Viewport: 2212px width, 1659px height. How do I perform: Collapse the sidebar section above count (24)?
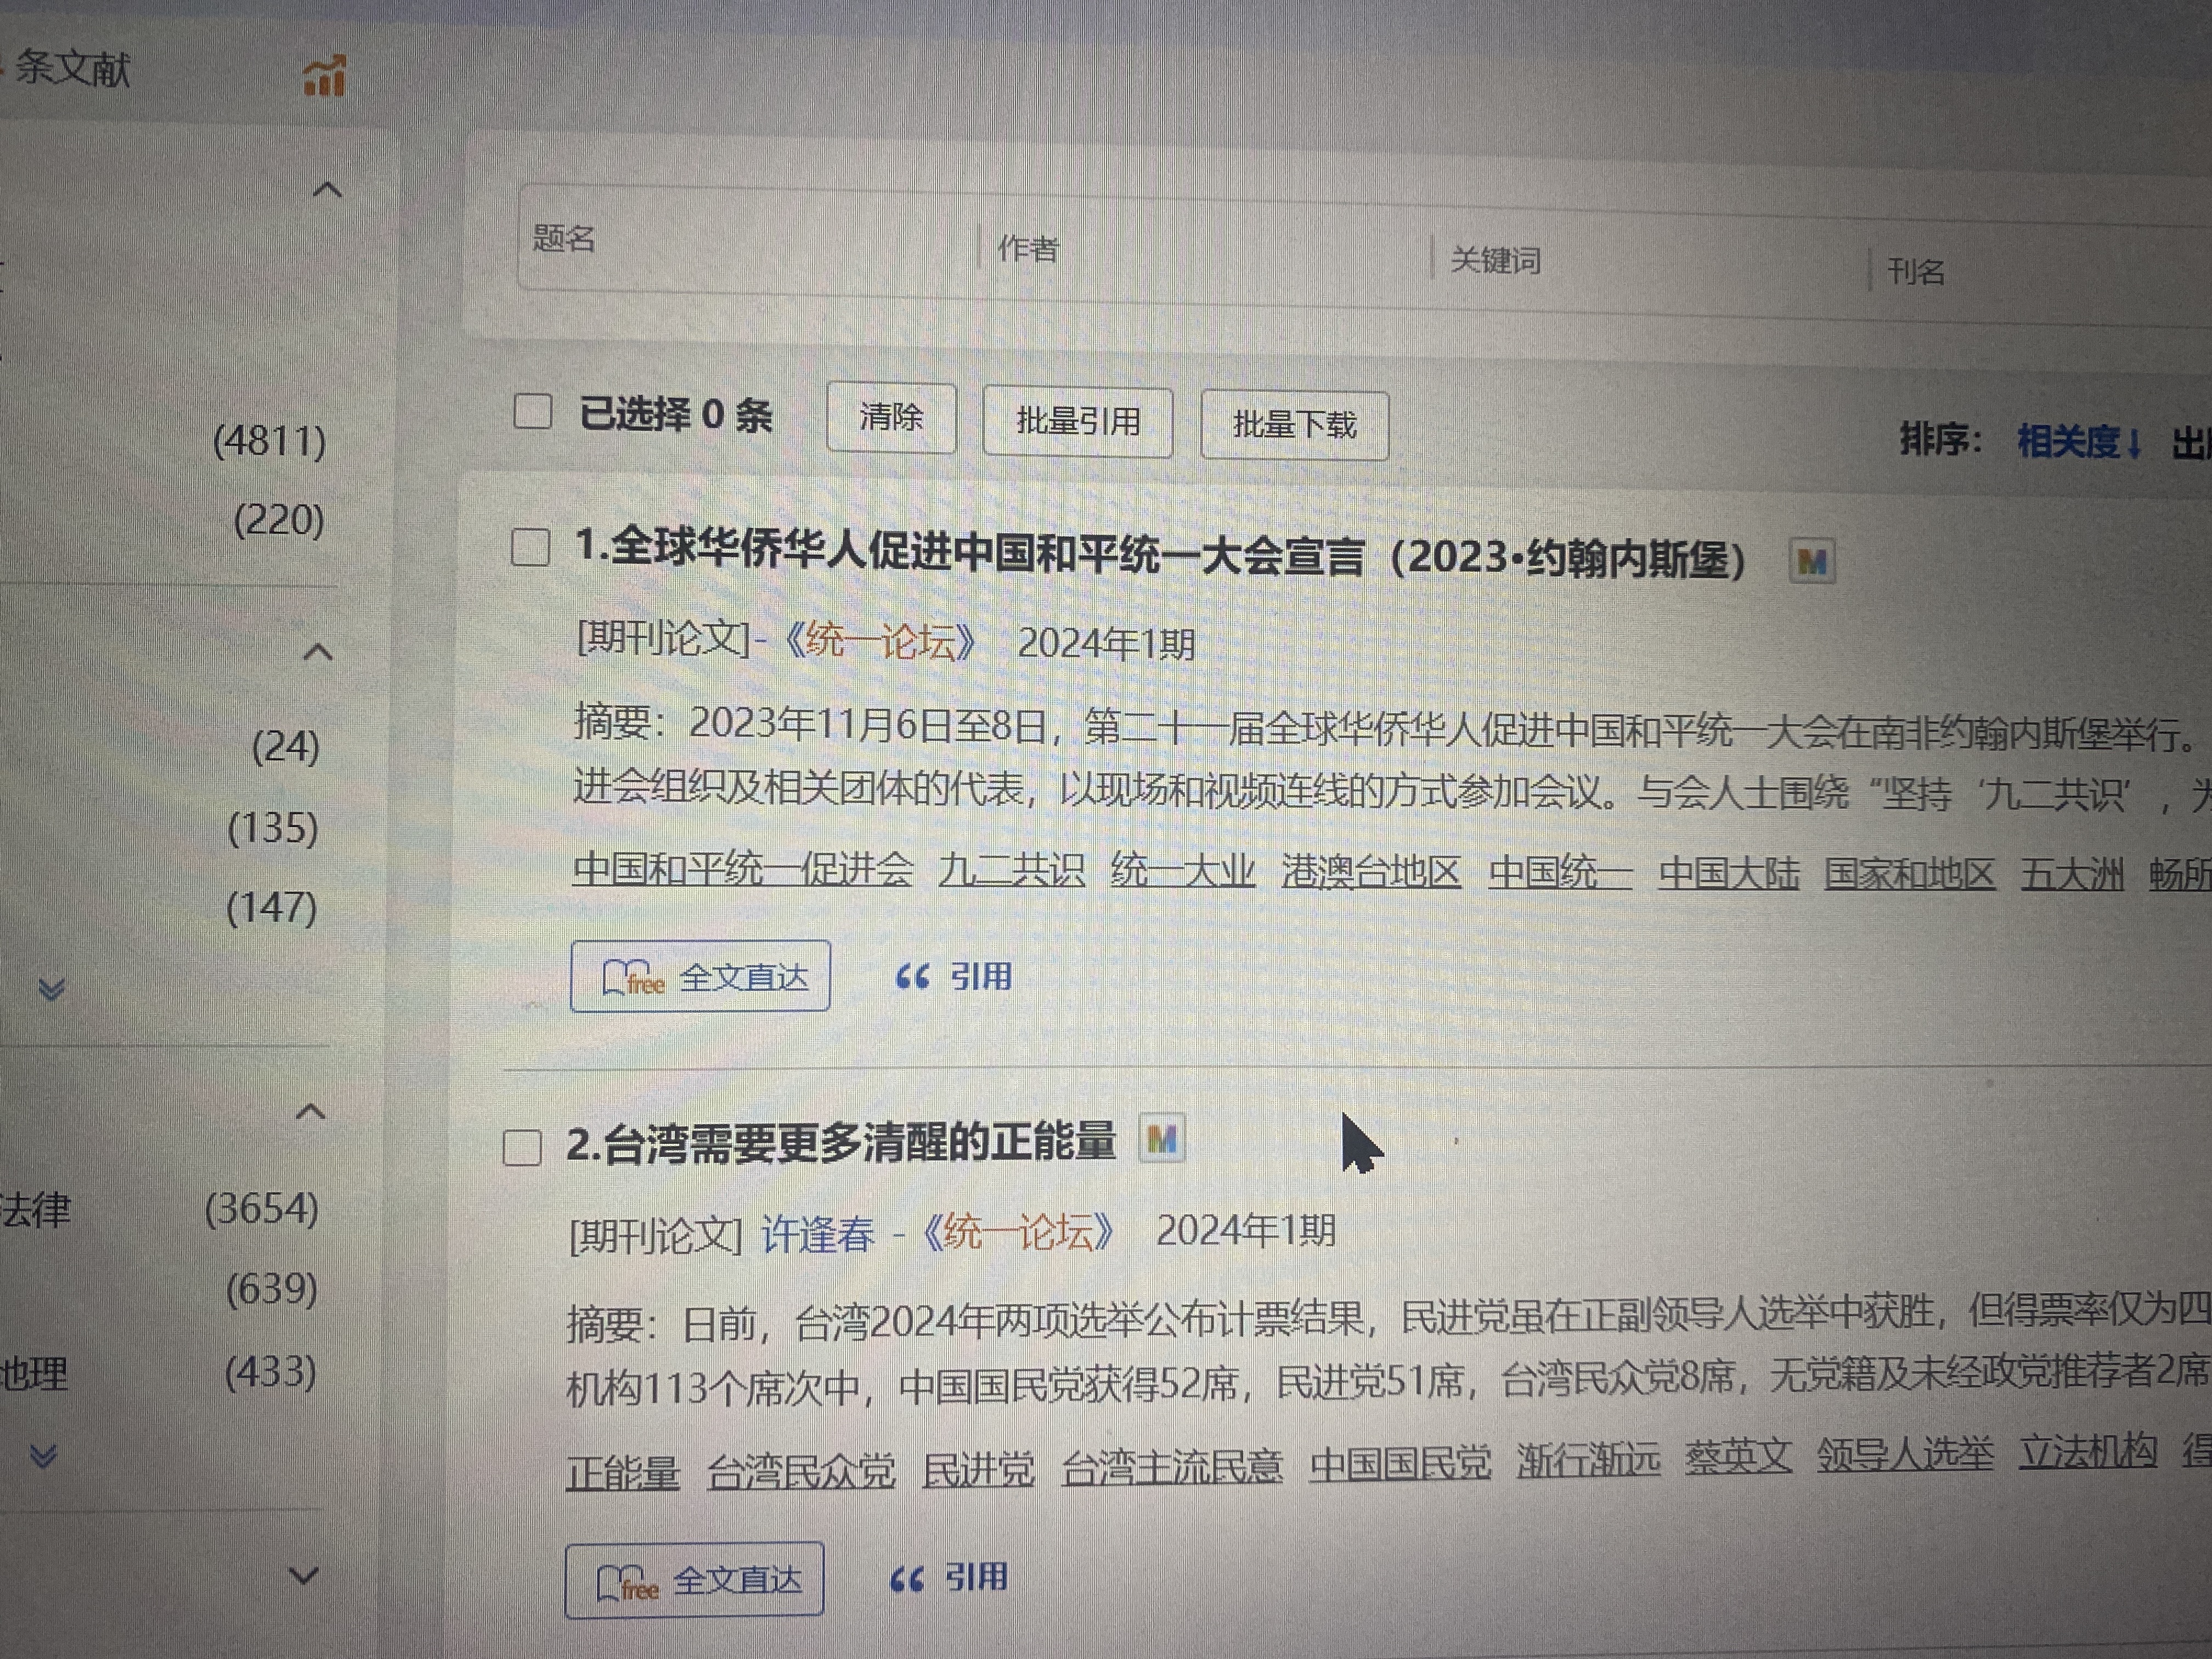(x=317, y=653)
